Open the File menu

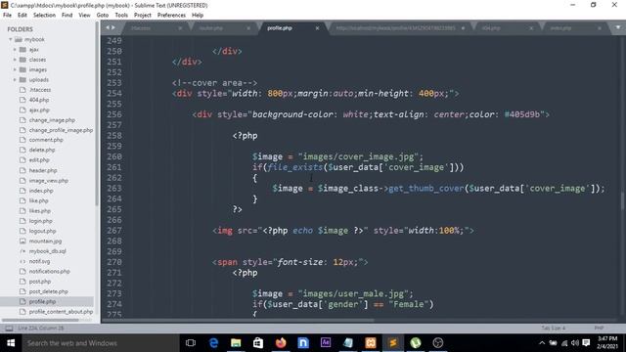(7, 16)
